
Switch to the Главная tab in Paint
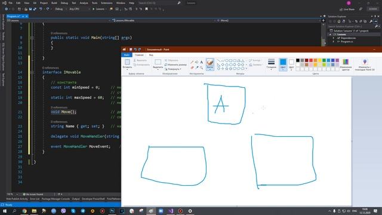point(139,55)
